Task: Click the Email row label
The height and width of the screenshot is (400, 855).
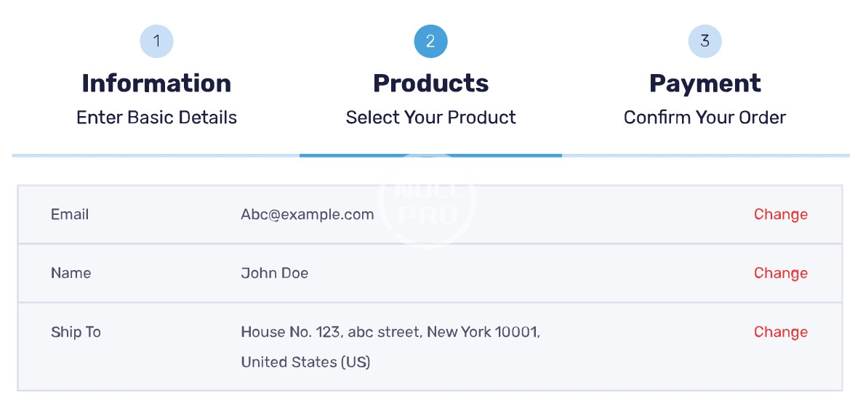Action: (70, 214)
